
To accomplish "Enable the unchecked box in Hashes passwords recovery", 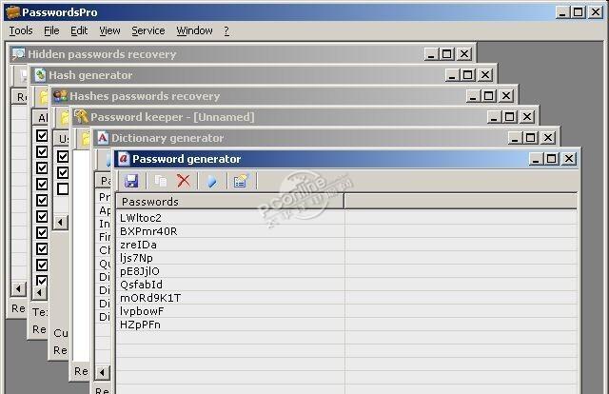I will pos(63,188).
